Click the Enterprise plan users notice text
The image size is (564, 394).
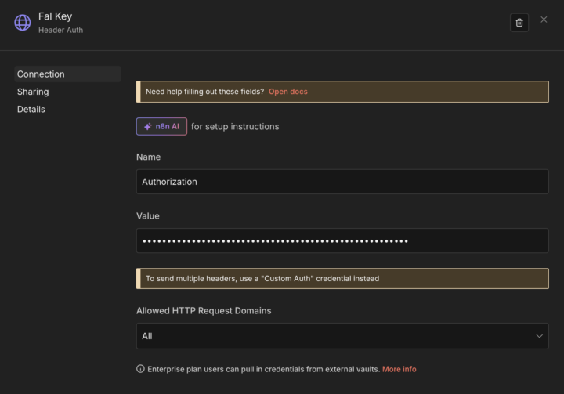tap(264, 369)
